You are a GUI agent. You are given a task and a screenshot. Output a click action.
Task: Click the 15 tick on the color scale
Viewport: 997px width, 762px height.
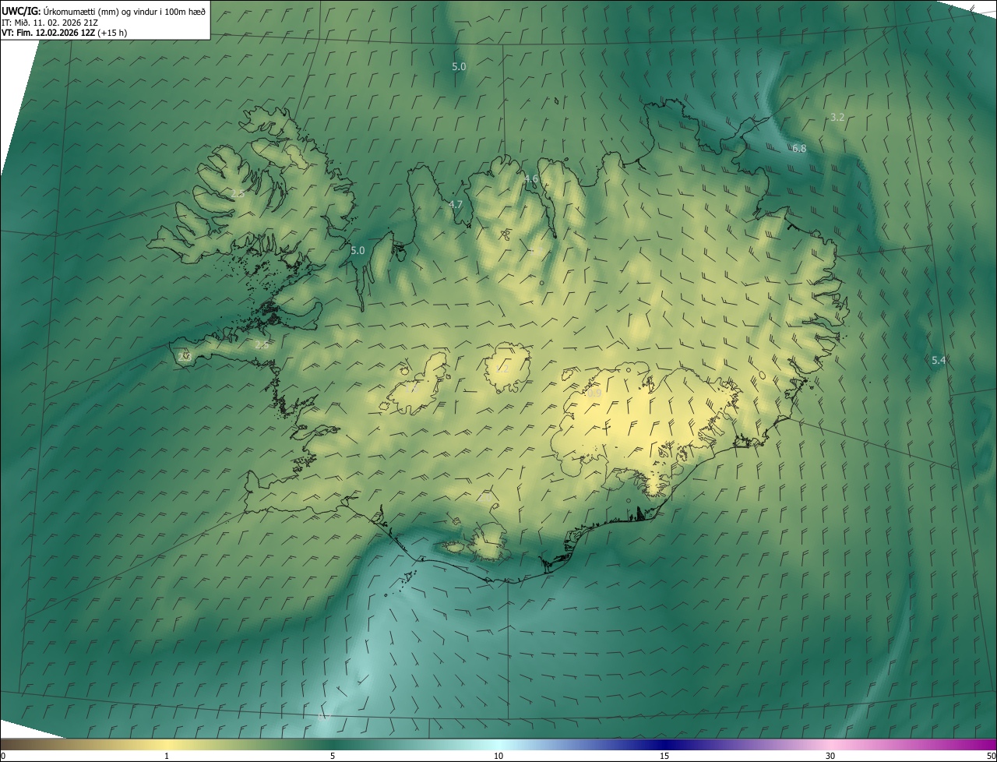(664, 756)
